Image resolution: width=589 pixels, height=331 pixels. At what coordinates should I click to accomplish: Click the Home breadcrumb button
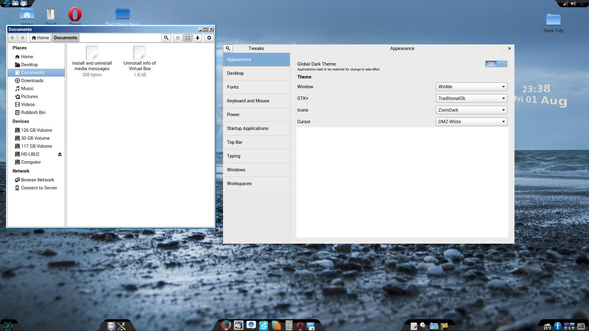pos(40,38)
